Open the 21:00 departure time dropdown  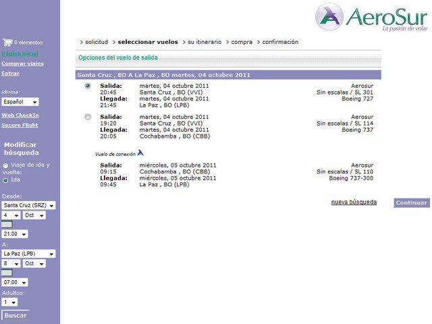pos(15,234)
